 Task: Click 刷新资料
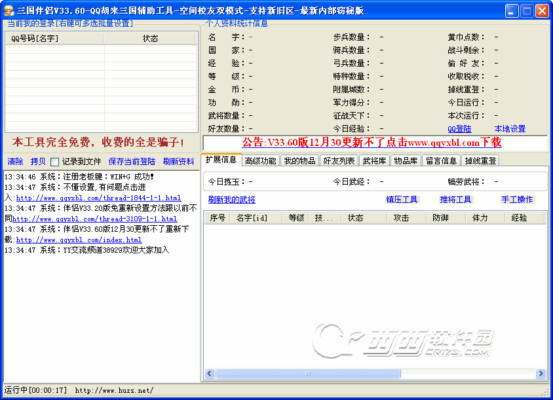(178, 162)
